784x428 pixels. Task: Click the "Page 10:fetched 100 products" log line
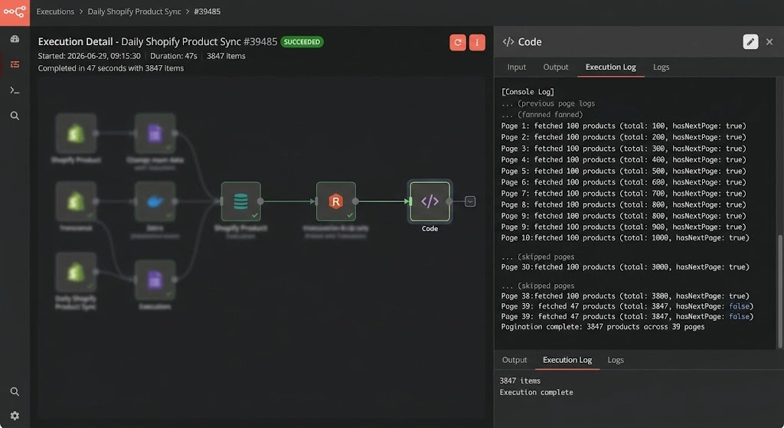pos(625,238)
